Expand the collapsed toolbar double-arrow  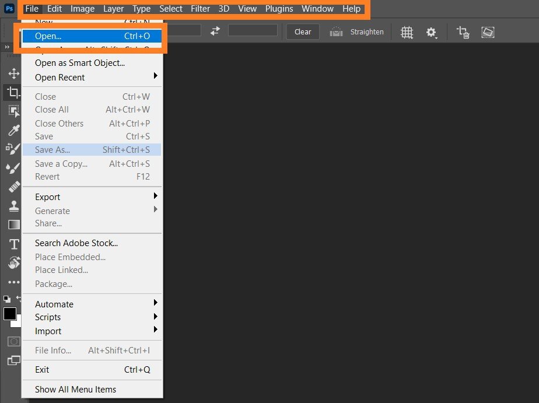click(7, 47)
